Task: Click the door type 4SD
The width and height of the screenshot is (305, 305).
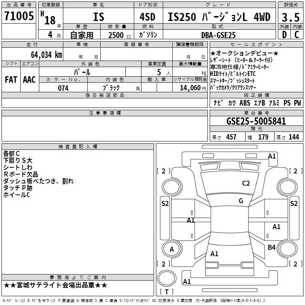Action: (x=148, y=17)
